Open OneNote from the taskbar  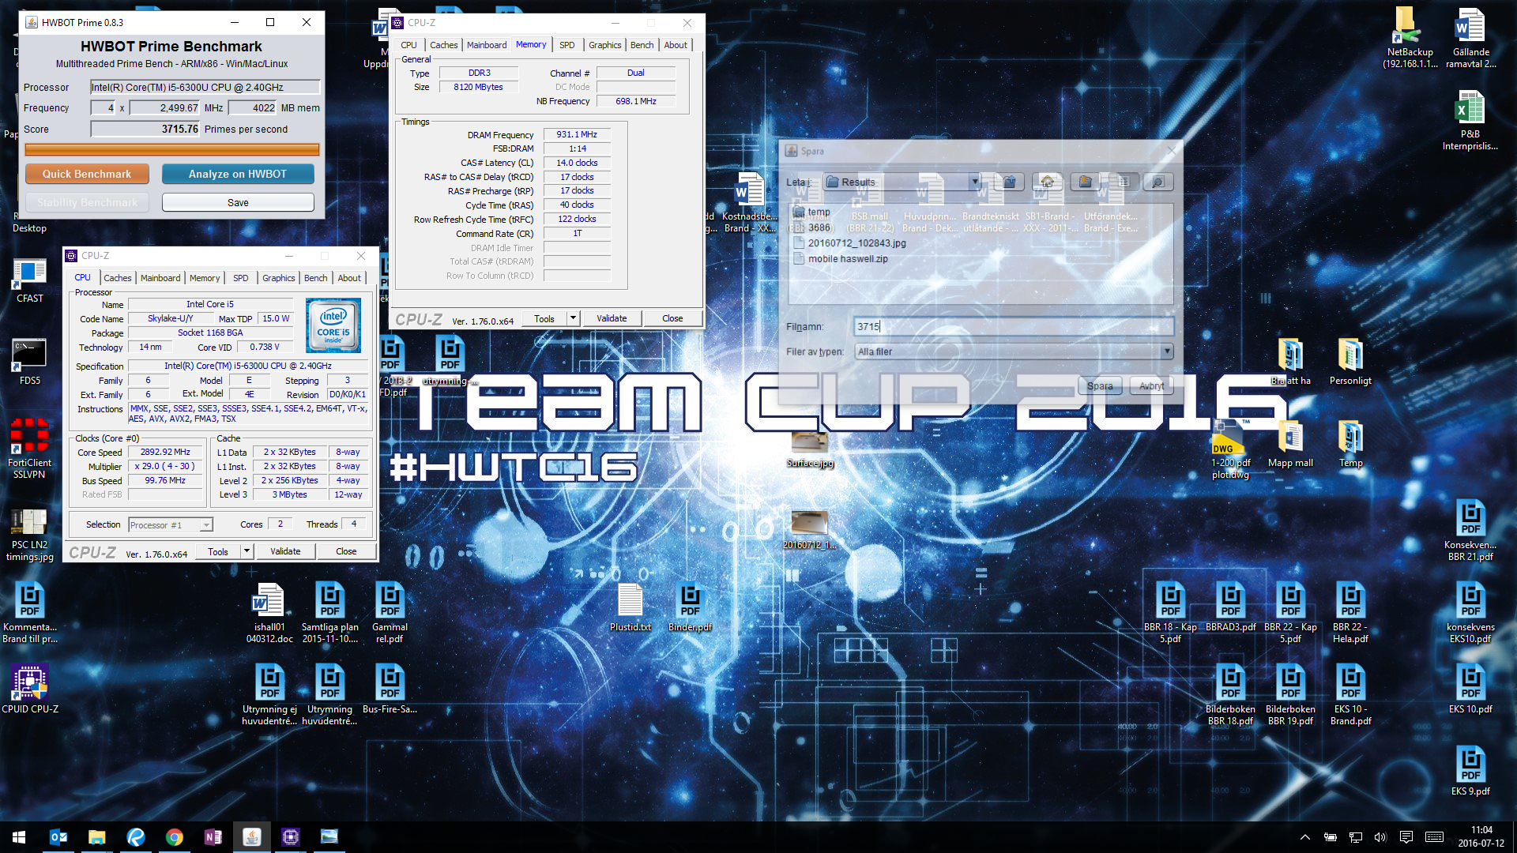[213, 837]
